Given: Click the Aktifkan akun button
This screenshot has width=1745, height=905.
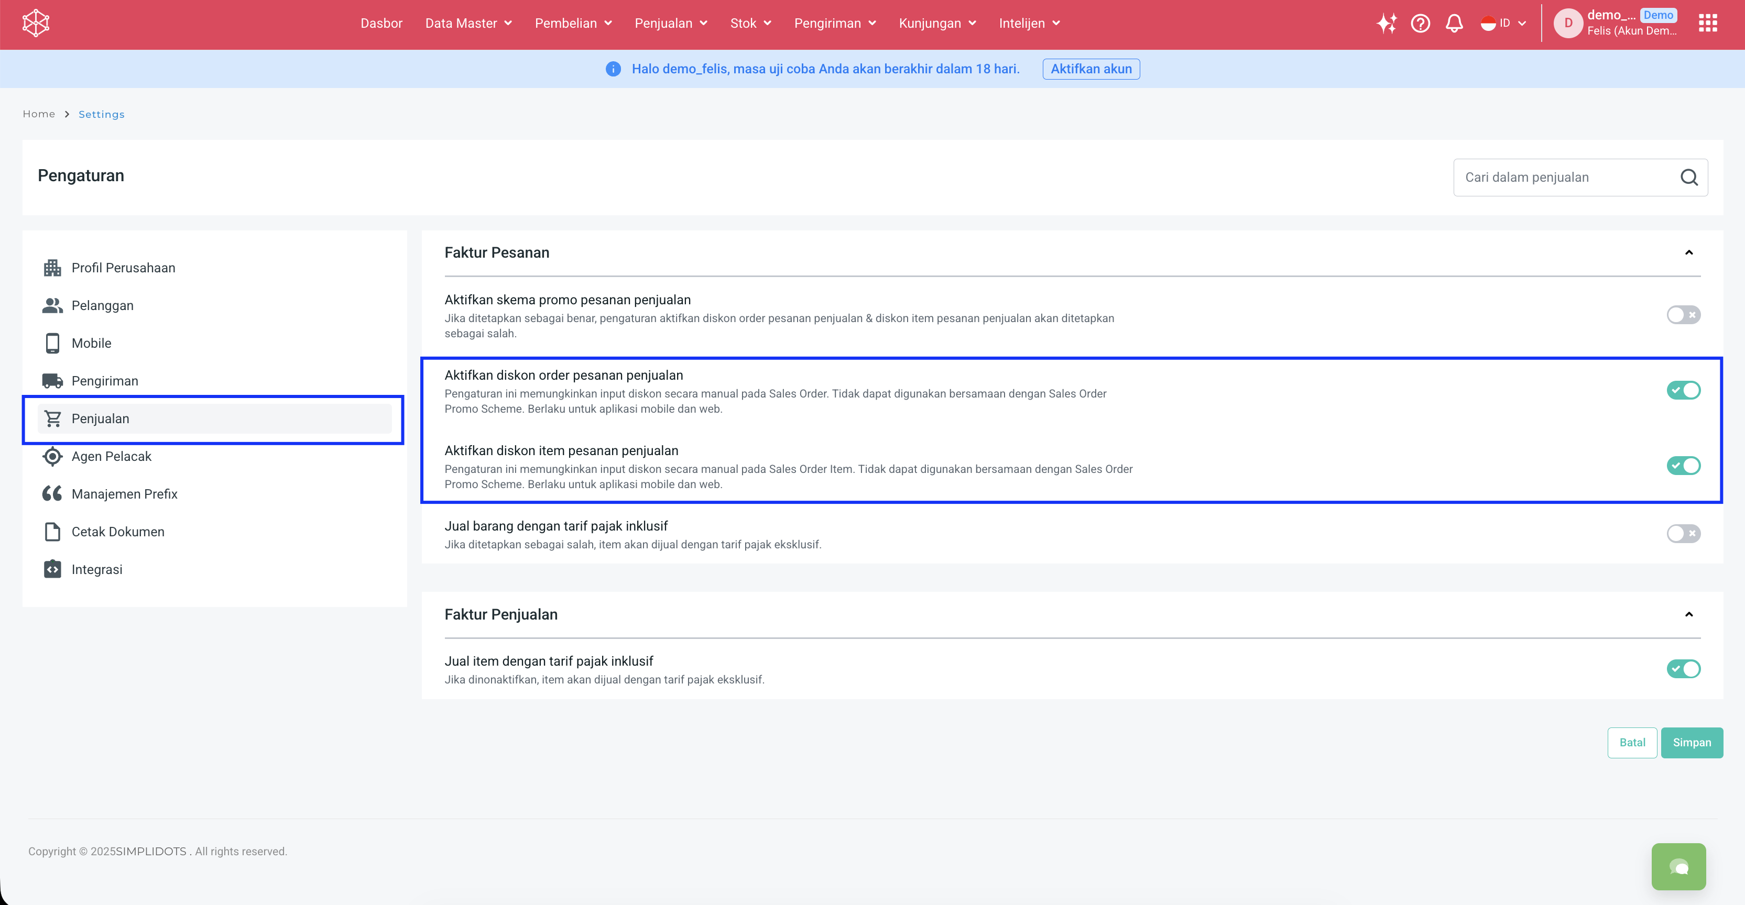Looking at the screenshot, I should 1090,69.
